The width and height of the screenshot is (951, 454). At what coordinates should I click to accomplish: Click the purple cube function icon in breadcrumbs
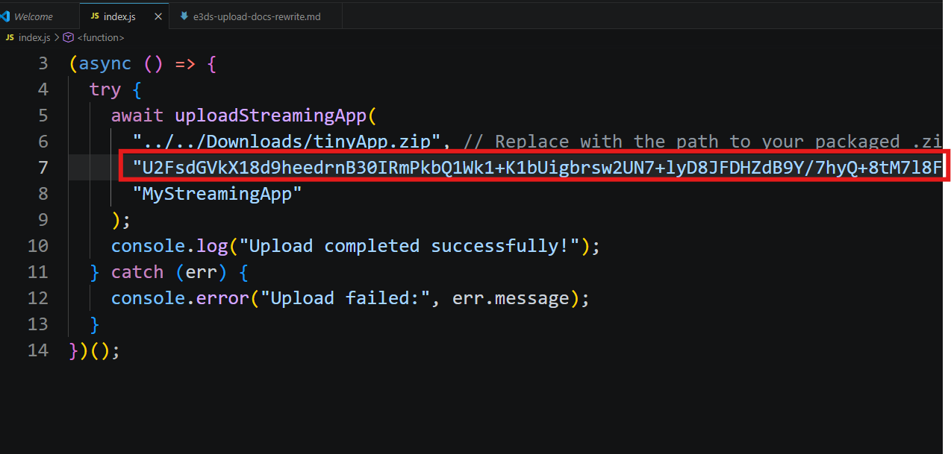(68, 37)
